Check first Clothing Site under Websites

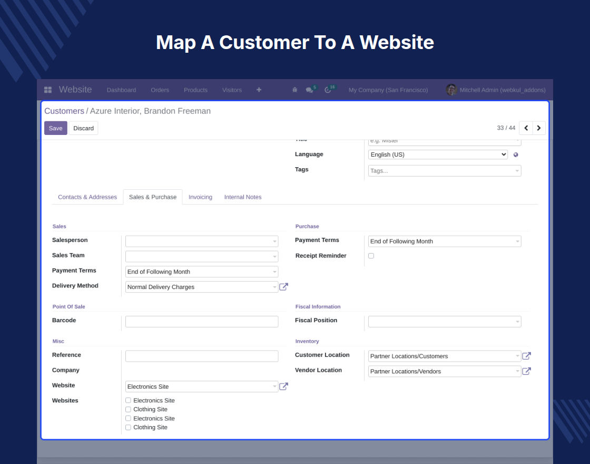pyautogui.click(x=129, y=409)
